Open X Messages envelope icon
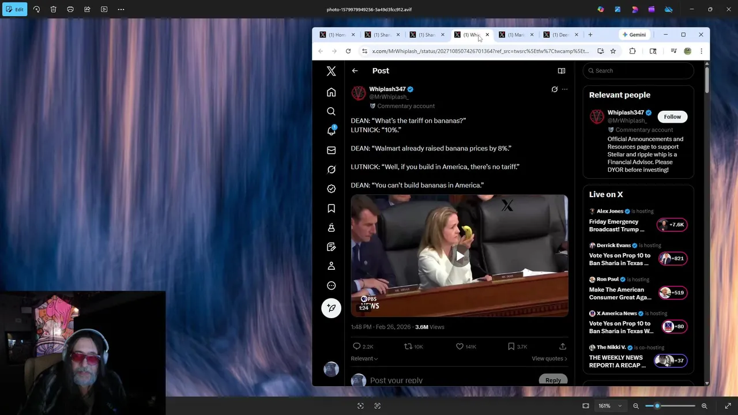The image size is (738, 415). [x=331, y=150]
